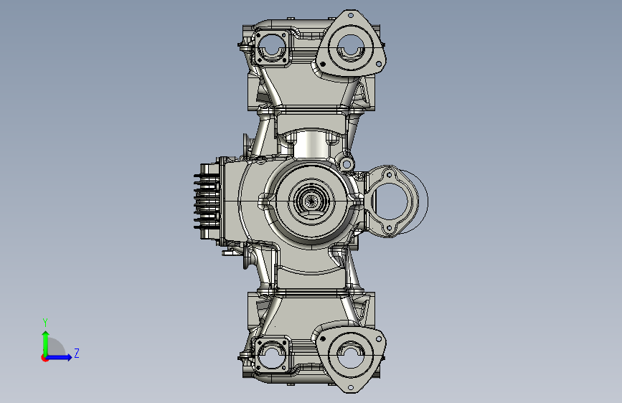Select the top-right triangular flange on the model
This screenshot has height=403, width=622.
(351, 43)
